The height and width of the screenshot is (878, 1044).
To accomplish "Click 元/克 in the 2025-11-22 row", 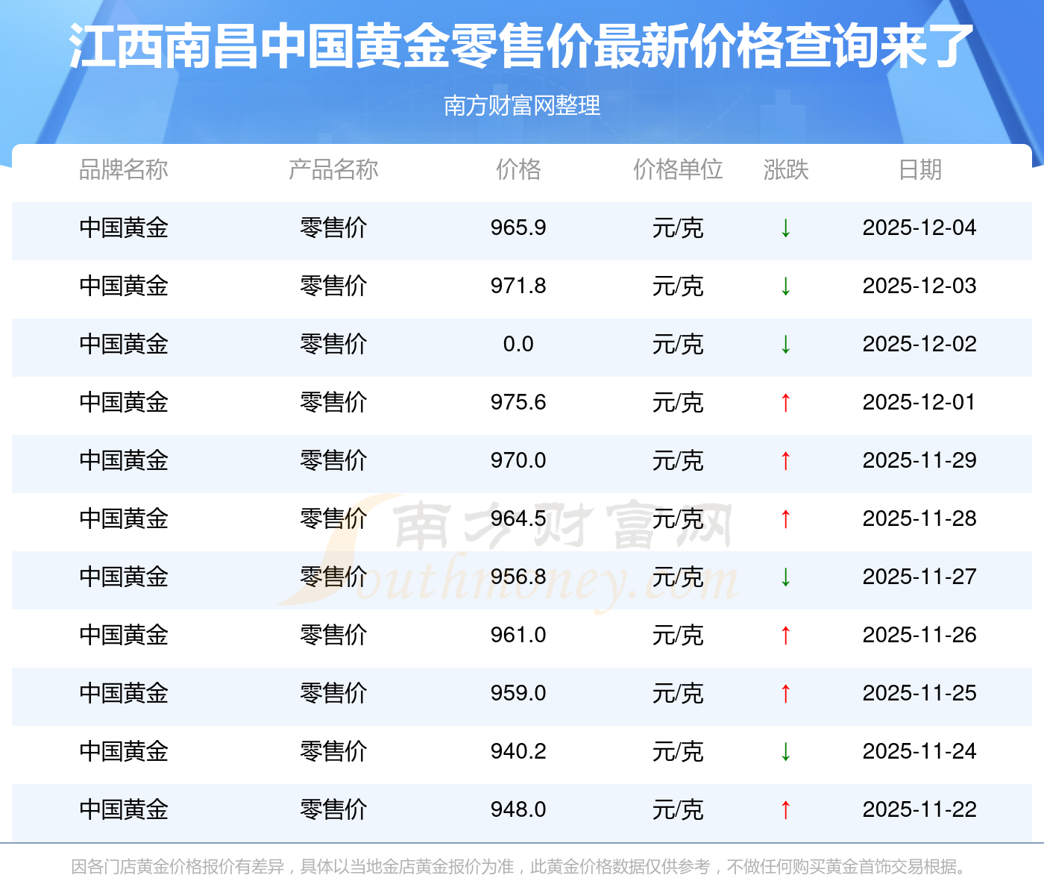I will tap(678, 810).
